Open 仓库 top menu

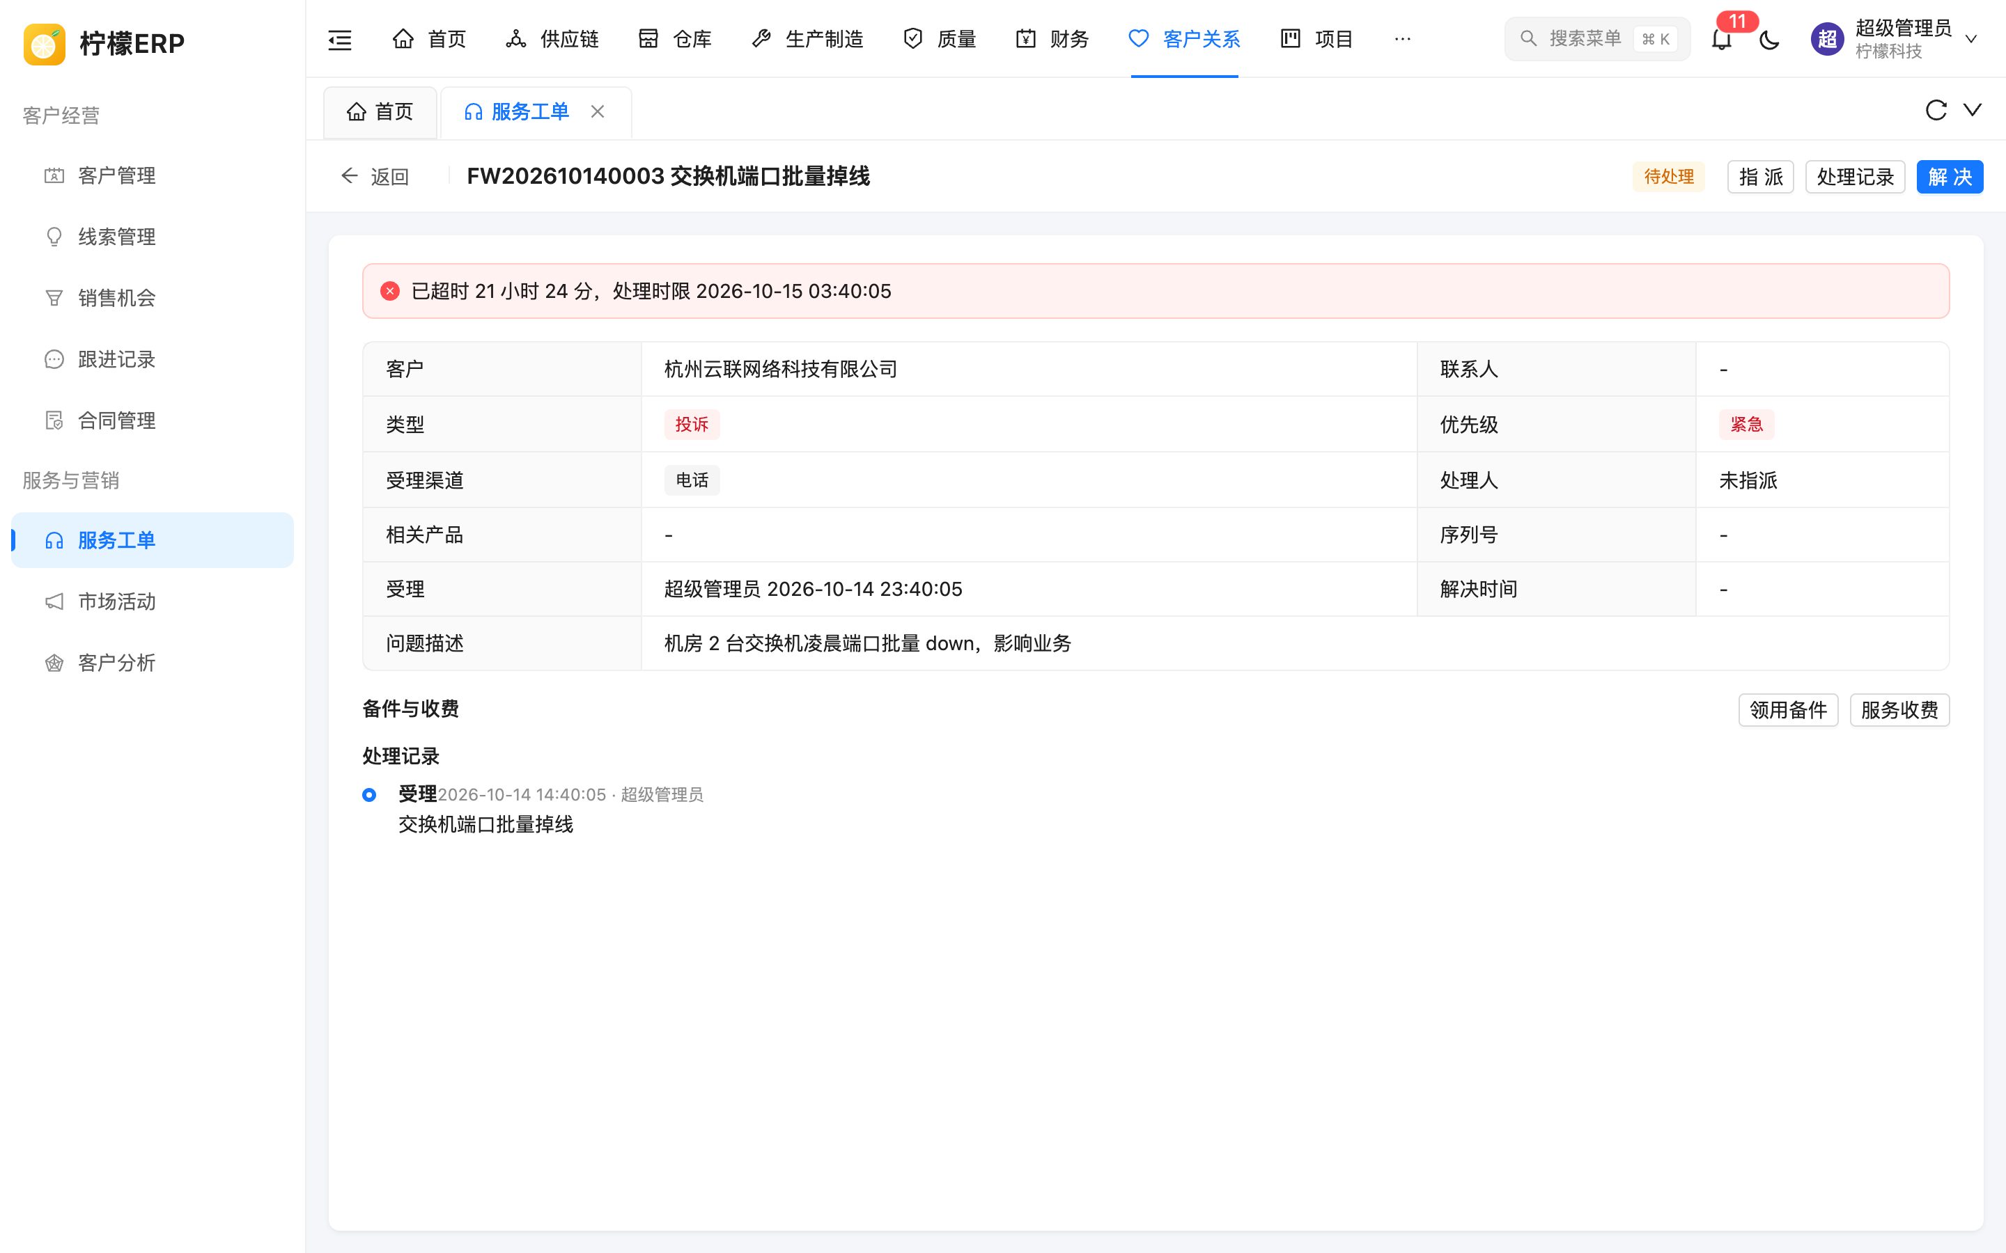pos(675,39)
